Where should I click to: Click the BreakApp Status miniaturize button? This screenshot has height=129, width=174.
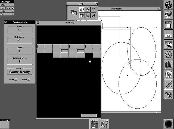(5, 22)
